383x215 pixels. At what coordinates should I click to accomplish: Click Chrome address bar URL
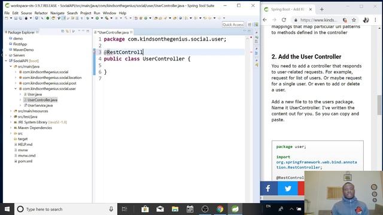click(x=318, y=20)
